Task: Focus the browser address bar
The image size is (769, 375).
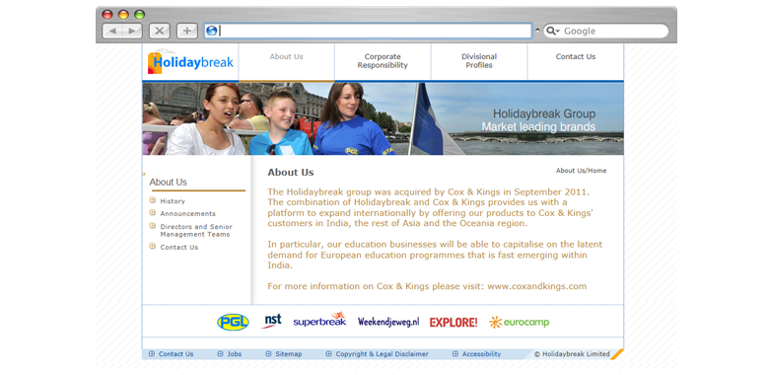Action: (x=369, y=31)
